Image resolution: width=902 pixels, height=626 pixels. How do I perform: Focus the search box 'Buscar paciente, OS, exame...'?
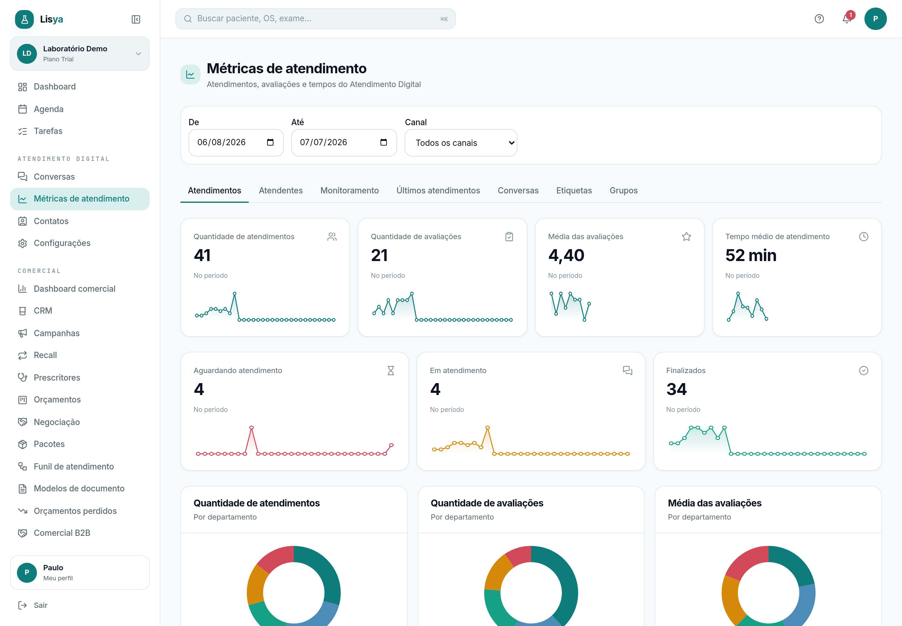click(316, 19)
